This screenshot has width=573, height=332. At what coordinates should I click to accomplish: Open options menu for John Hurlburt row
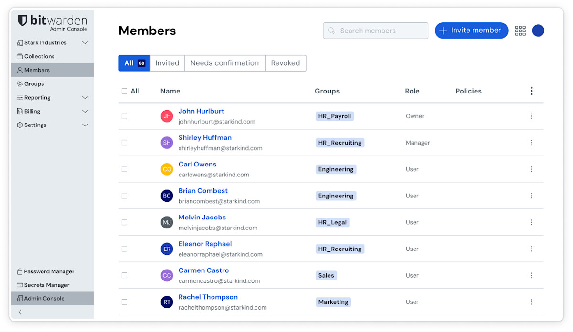click(531, 116)
